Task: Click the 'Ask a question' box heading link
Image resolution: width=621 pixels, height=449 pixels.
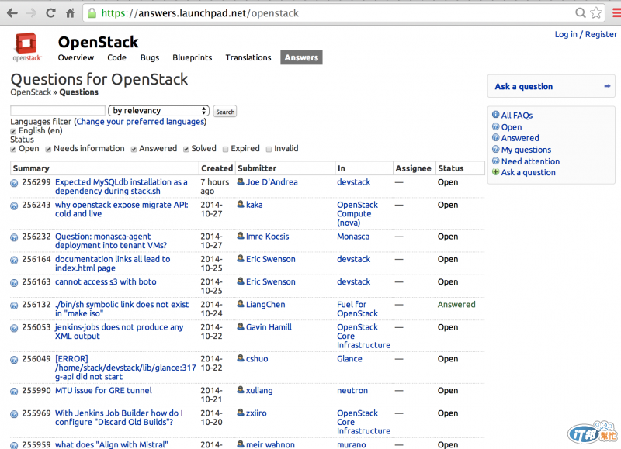Action: click(x=523, y=86)
